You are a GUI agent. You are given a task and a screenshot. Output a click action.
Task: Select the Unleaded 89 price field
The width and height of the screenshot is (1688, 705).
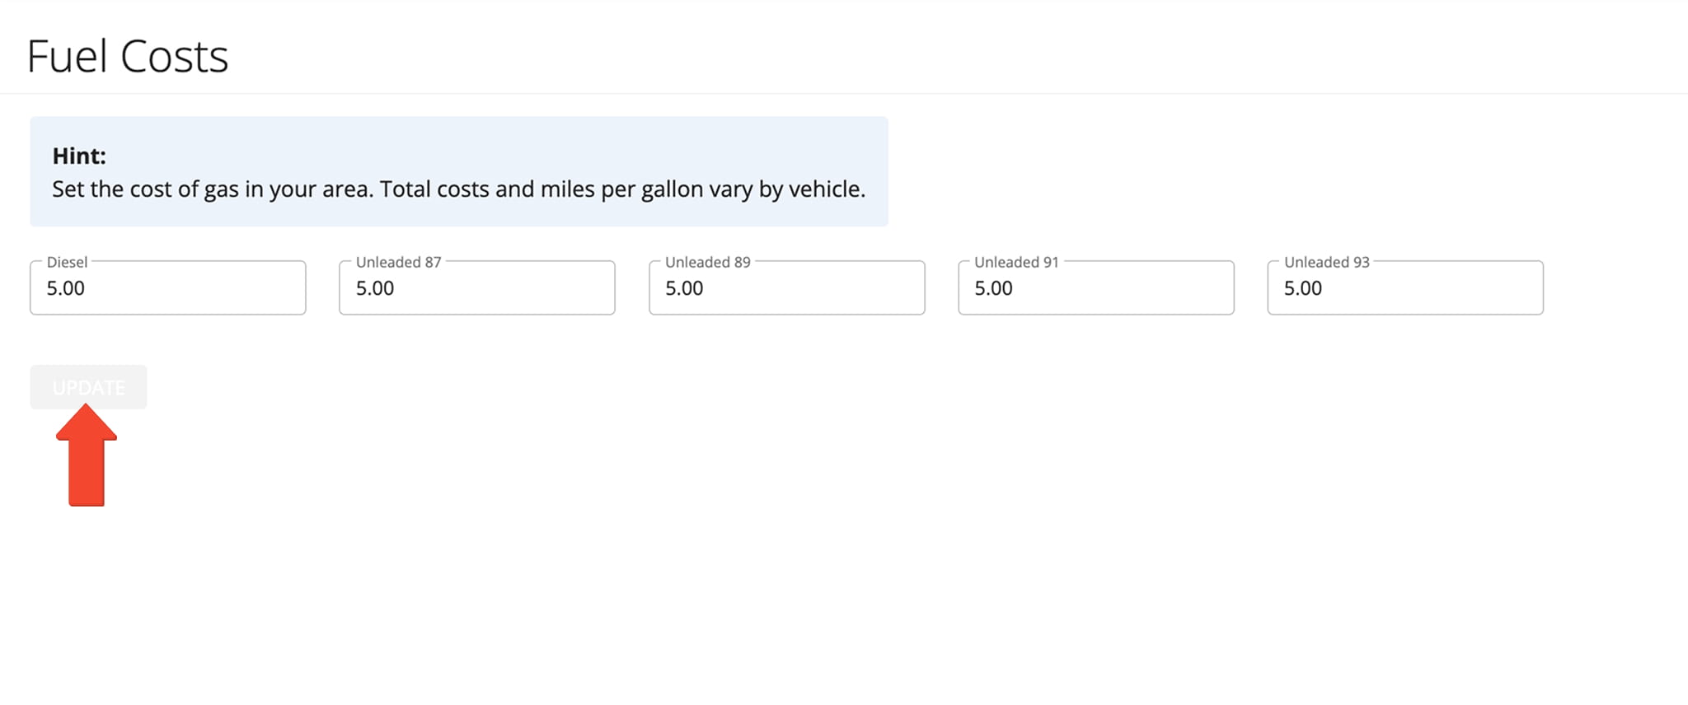point(787,287)
